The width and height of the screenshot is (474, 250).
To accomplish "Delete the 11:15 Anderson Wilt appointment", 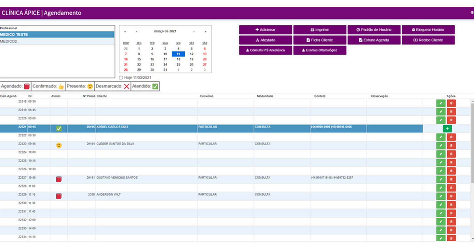I will click(x=451, y=196).
